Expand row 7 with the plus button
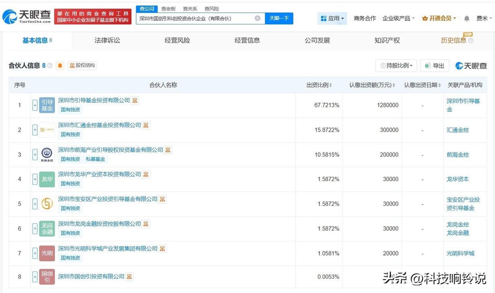Screen dimensions: 495x293 35,253
